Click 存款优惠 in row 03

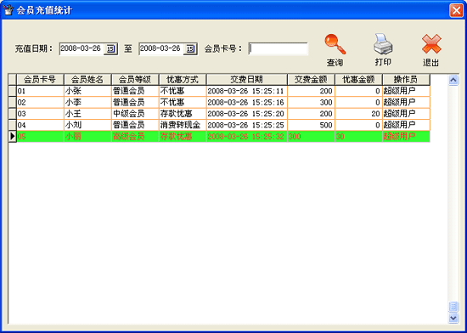183,114
